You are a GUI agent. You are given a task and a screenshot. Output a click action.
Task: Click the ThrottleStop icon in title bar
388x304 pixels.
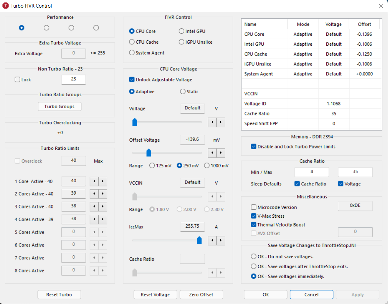(5, 6)
